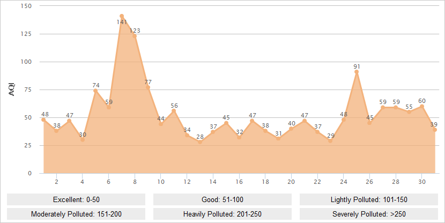Click the day 6 data point labeled 59

click(x=109, y=107)
